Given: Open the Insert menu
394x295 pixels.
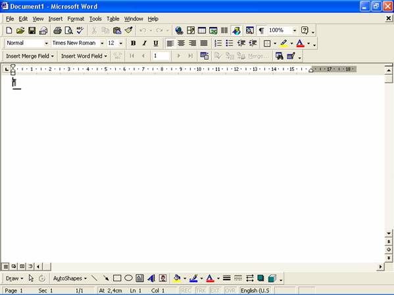Looking at the screenshot, I should [x=55, y=19].
